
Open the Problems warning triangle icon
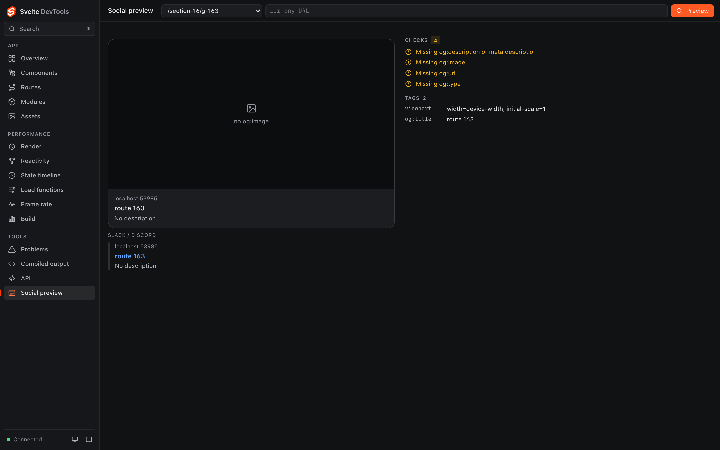[12, 249]
